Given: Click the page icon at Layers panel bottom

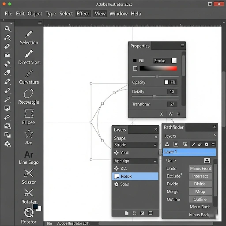Looking at the screenshot, I should point(127,213).
